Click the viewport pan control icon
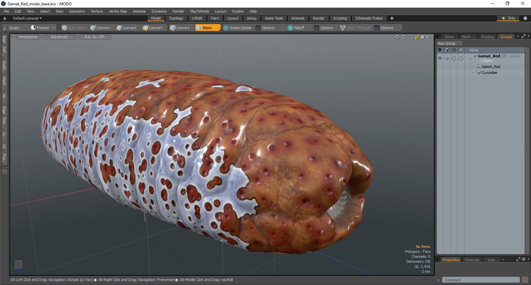The width and height of the screenshot is (531, 285). pyautogui.click(x=397, y=37)
